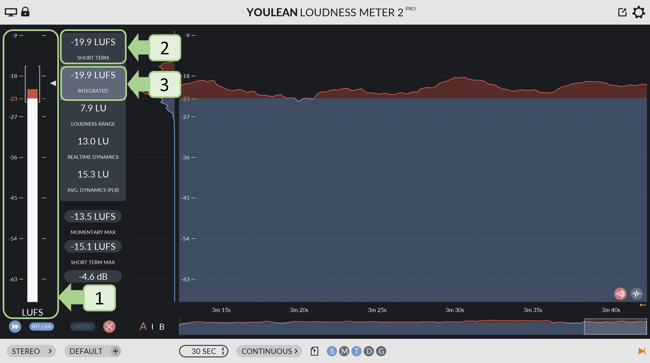
Task: Click the 13.0 LU Realtime Dynamics value
Action: [93, 141]
